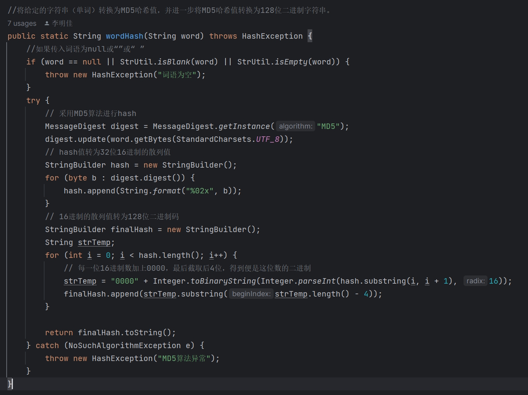Click the hash.append call
This screenshot has width=528, height=395.
pyautogui.click(x=89, y=191)
